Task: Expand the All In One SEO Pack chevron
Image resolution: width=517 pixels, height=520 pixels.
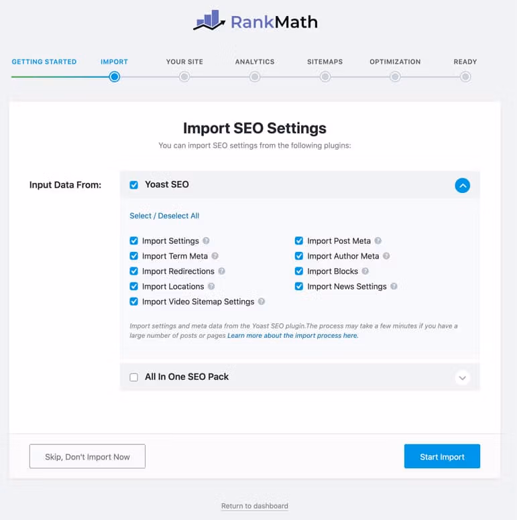Action: coord(462,378)
